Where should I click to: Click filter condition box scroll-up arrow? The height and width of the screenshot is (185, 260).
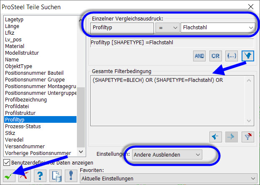pyautogui.click(x=249, y=81)
